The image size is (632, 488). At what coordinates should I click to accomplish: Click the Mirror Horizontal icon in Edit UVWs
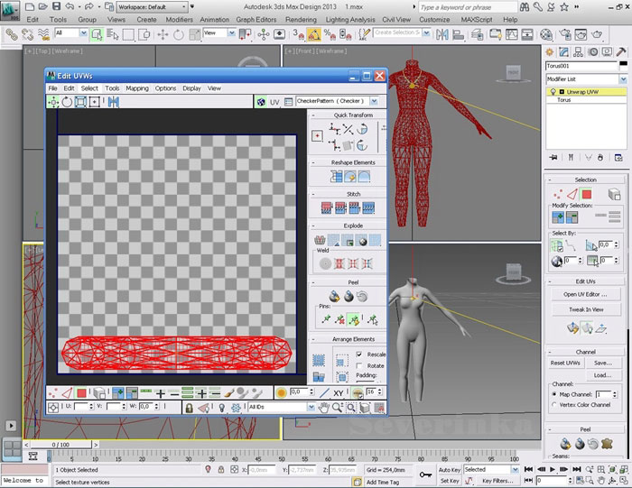tap(115, 102)
